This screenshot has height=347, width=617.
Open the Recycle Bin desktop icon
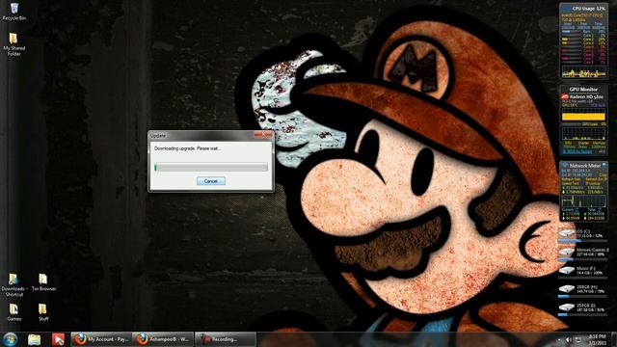pos(13,12)
